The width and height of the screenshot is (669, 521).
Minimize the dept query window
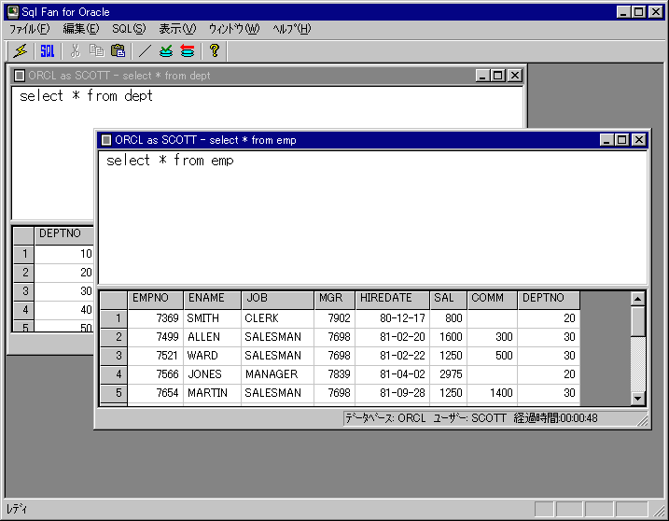[x=482, y=76]
